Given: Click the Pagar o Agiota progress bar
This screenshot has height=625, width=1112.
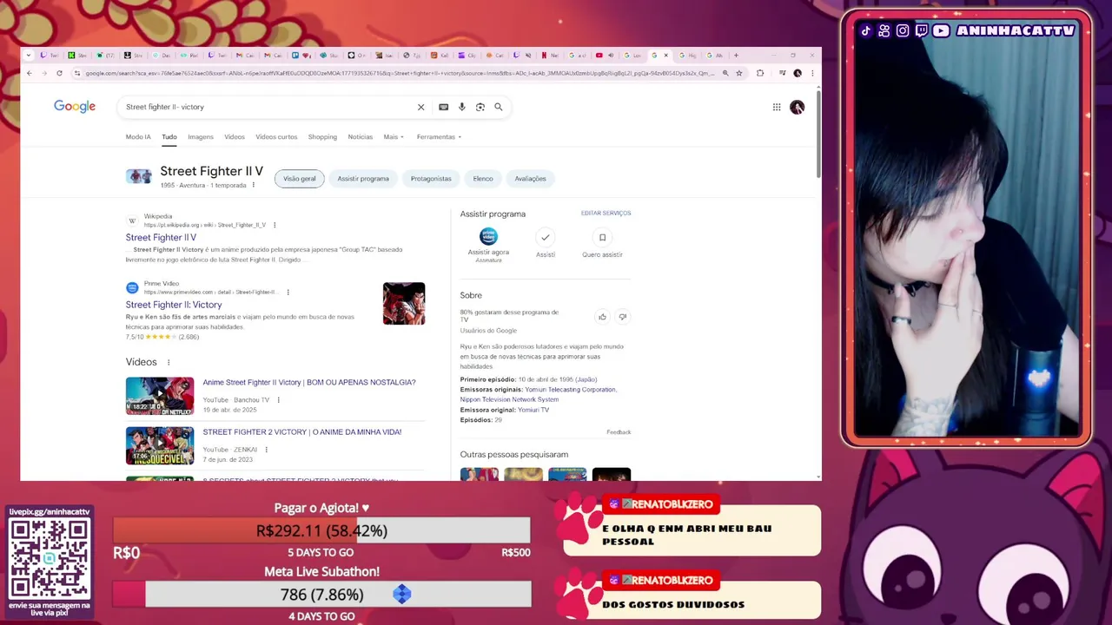Looking at the screenshot, I should point(321,530).
